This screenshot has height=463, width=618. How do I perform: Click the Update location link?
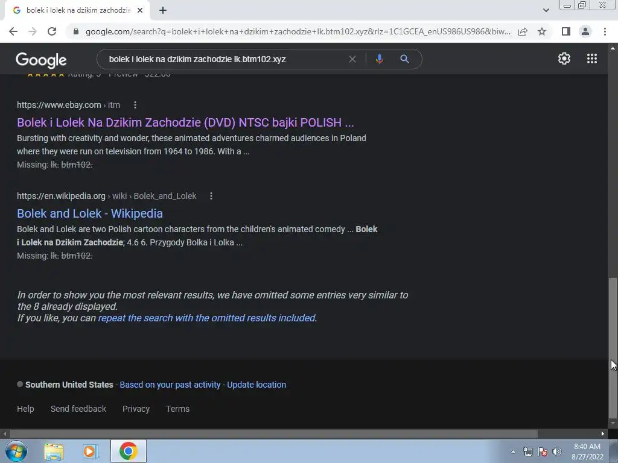point(256,385)
